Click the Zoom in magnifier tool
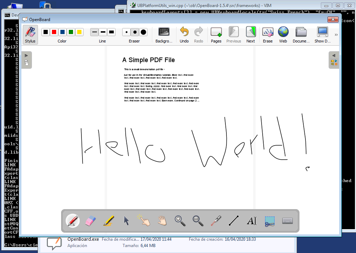Screen dimensions: 356x253 (180, 221)
